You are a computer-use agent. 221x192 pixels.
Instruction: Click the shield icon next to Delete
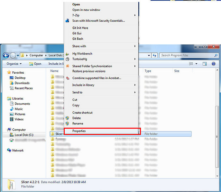coord(67,118)
